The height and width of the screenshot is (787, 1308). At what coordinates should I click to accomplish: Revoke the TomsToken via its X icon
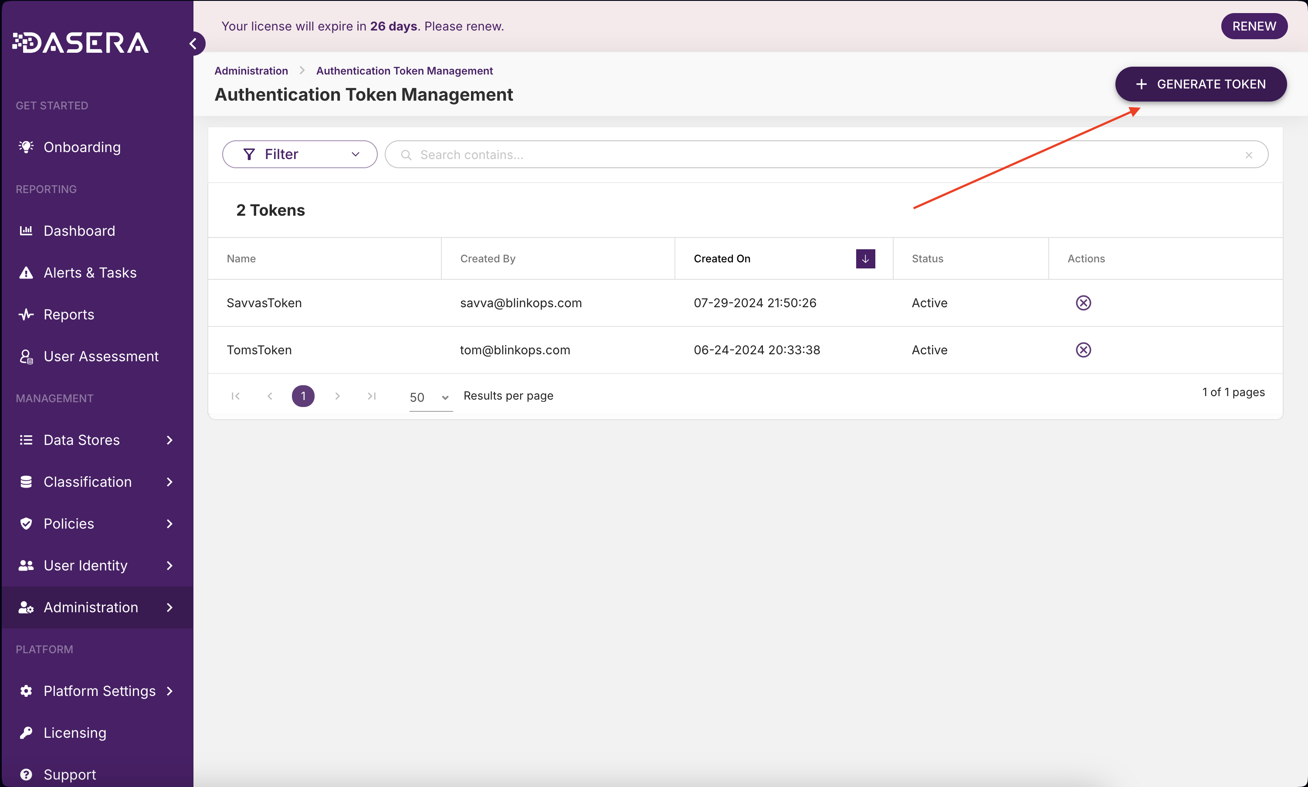(1083, 350)
